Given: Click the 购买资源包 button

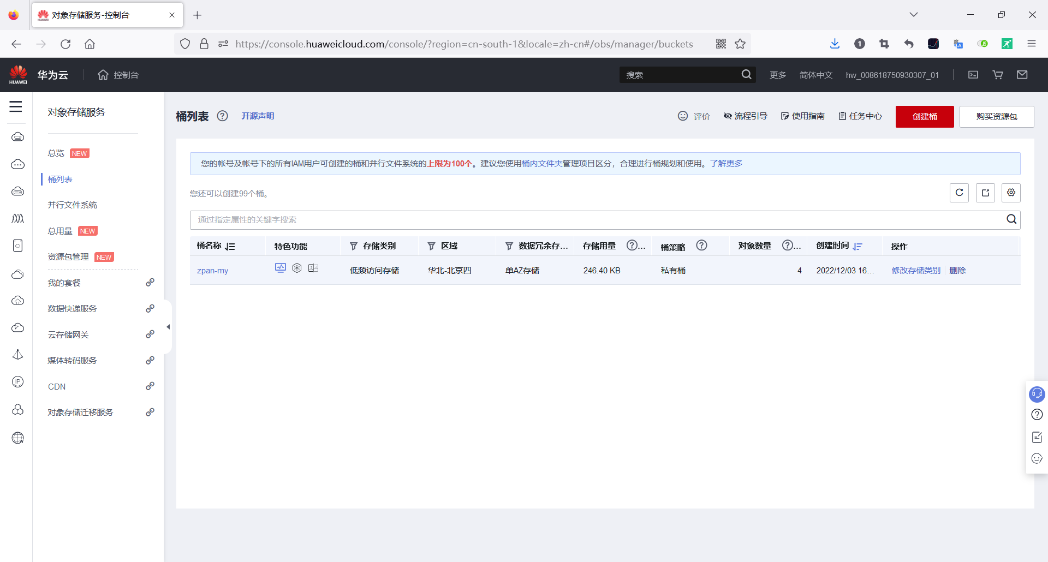Looking at the screenshot, I should (x=997, y=116).
